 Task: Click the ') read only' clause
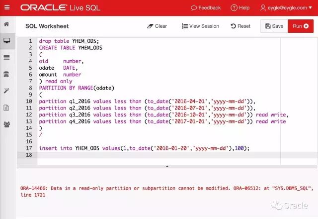tap(56, 81)
